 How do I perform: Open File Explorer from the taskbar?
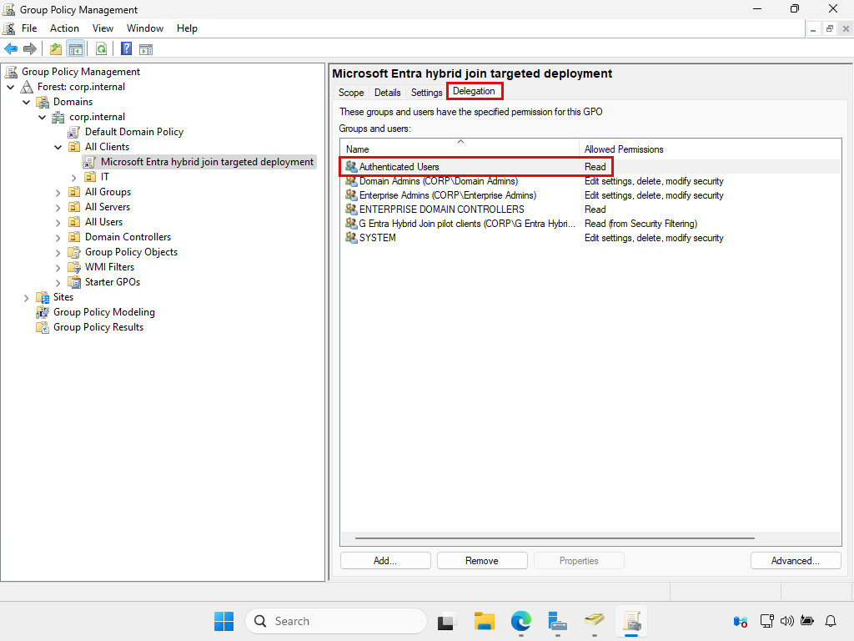(x=485, y=621)
